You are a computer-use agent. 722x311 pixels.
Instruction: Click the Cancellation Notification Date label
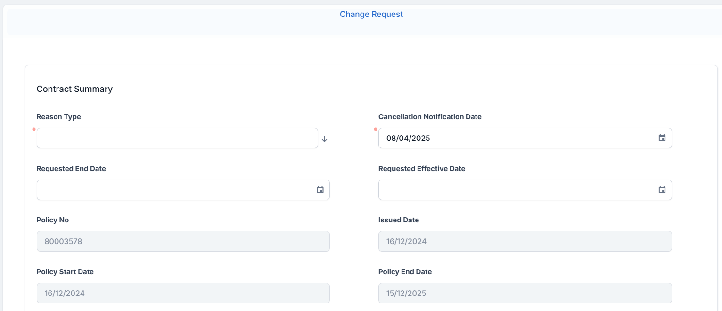(x=429, y=117)
